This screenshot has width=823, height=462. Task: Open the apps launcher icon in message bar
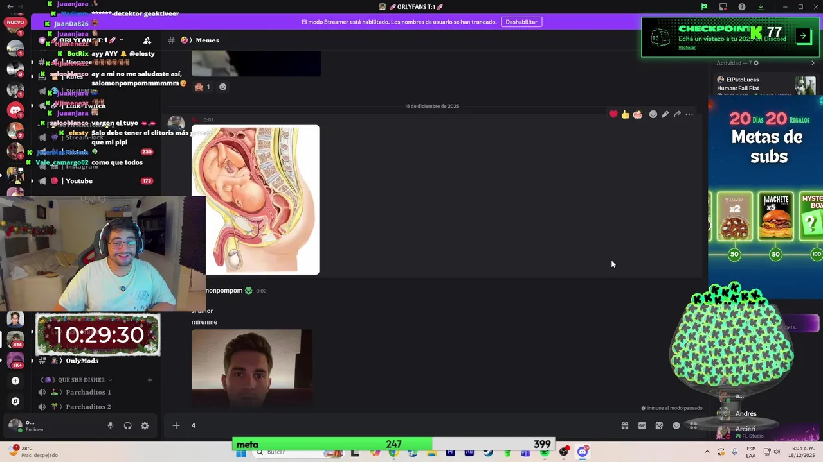tap(694, 425)
